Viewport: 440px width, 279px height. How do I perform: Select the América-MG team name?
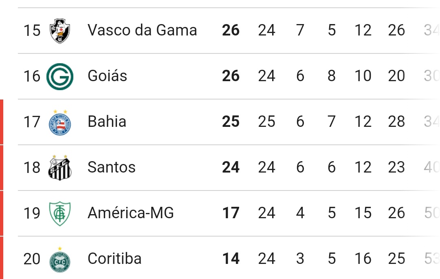(130, 213)
